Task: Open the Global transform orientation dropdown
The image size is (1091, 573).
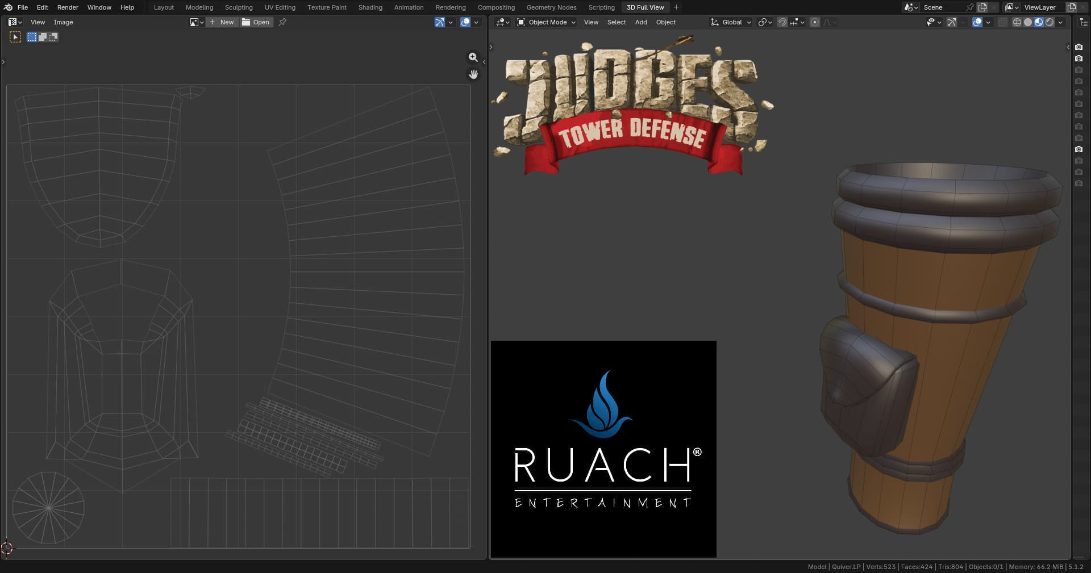Action: point(731,22)
